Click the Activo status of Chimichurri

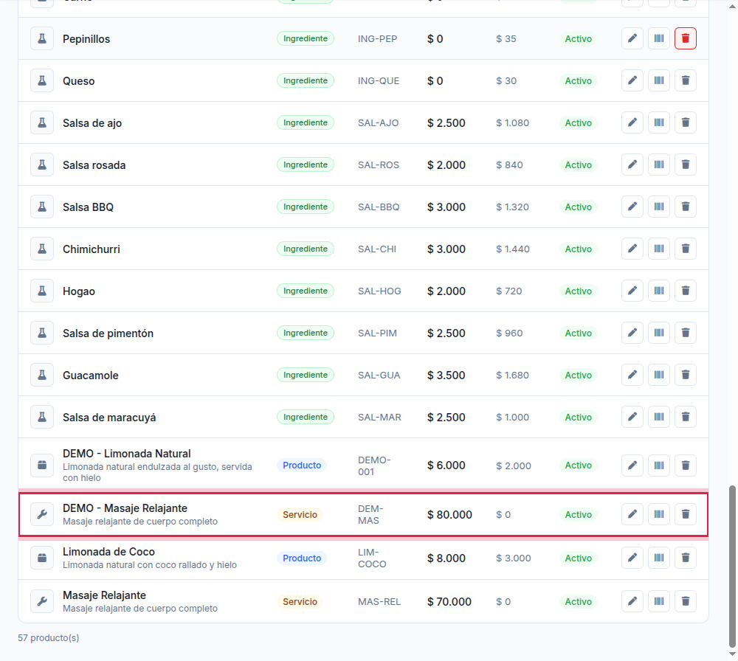point(578,249)
